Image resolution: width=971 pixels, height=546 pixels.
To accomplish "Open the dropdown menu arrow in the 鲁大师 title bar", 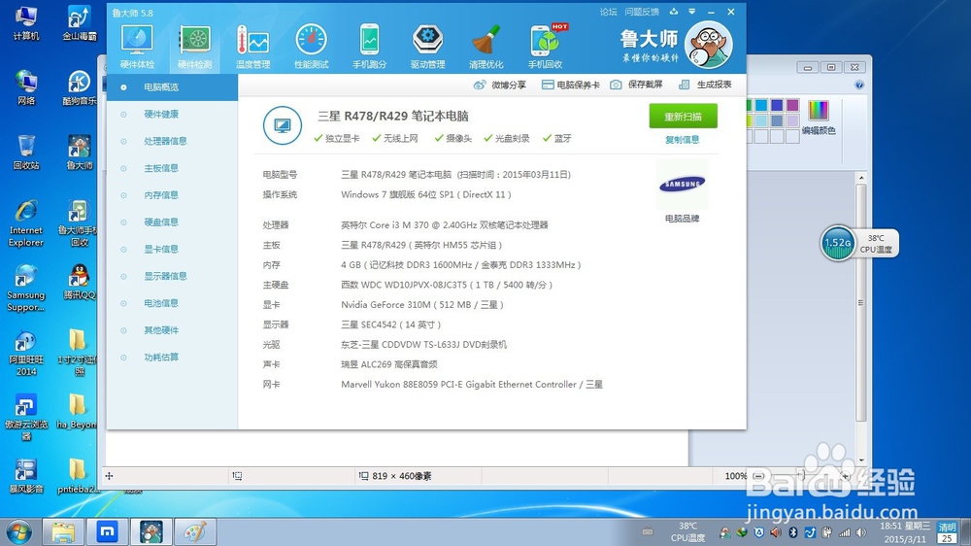I will pyautogui.click(x=692, y=12).
